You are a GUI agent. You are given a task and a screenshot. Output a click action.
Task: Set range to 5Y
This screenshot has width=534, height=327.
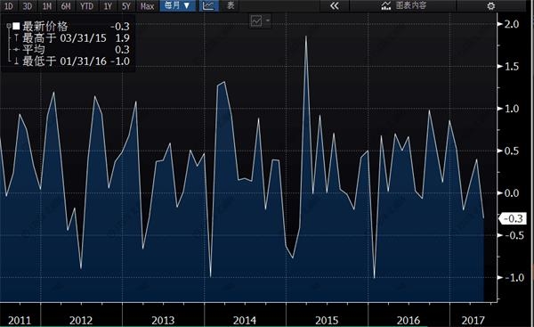coord(126,6)
